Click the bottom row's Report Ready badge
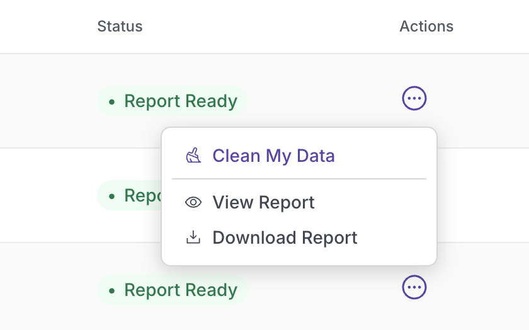The image size is (529, 330). [173, 290]
